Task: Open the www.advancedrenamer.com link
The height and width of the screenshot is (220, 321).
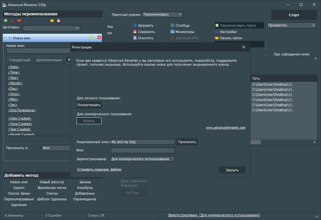Action: coord(225,128)
